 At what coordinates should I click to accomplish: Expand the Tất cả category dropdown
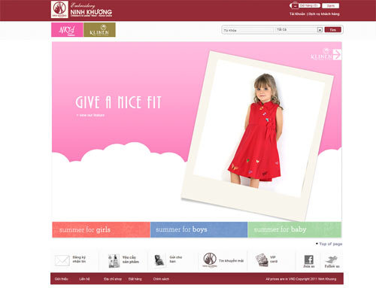click(x=320, y=30)
